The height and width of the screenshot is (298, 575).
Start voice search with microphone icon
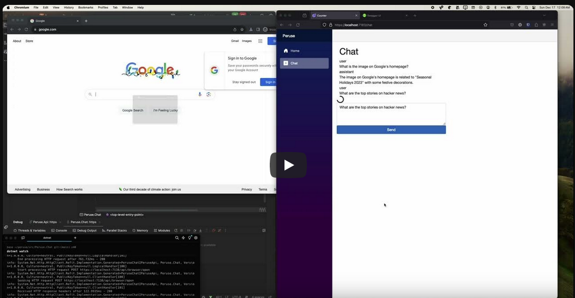[200, 94]
